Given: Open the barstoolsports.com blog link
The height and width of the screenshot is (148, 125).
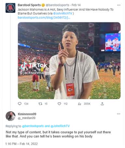Looking at the screenshot, I should pos(44,18).
